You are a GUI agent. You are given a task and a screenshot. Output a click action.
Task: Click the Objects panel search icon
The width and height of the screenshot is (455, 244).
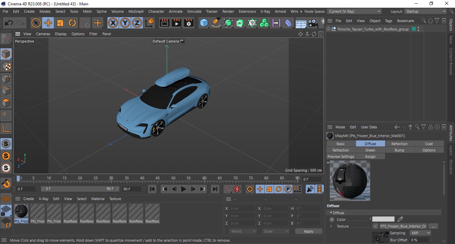424,21
